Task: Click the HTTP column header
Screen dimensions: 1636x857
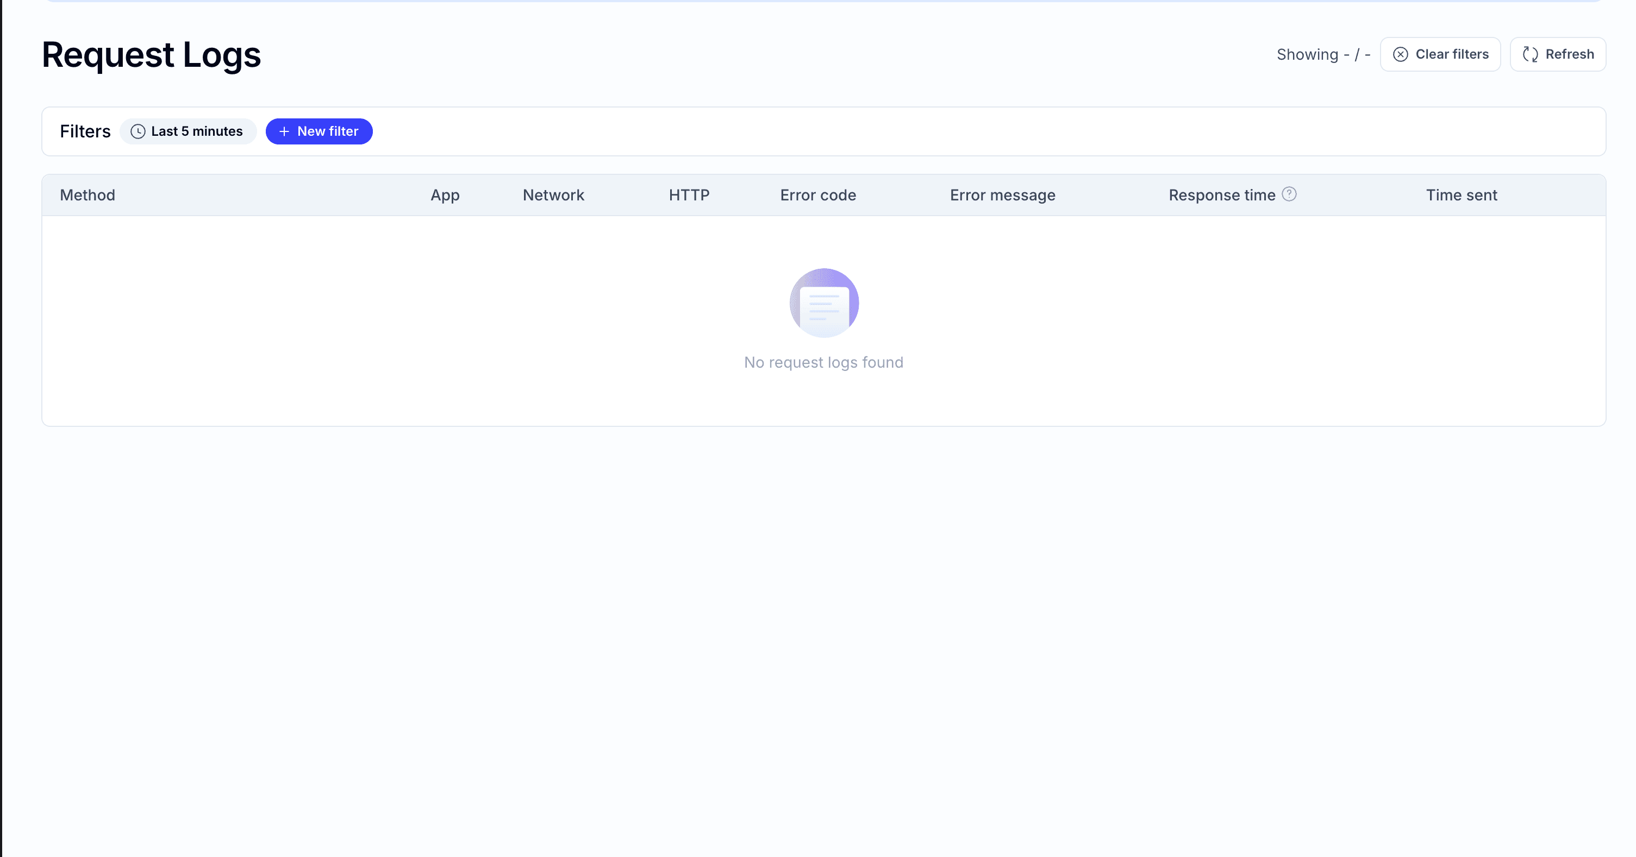Action: tap(689, 195)
